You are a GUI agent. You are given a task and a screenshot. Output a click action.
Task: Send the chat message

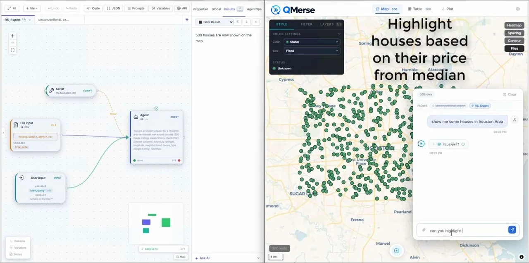[x=512, y=230]
